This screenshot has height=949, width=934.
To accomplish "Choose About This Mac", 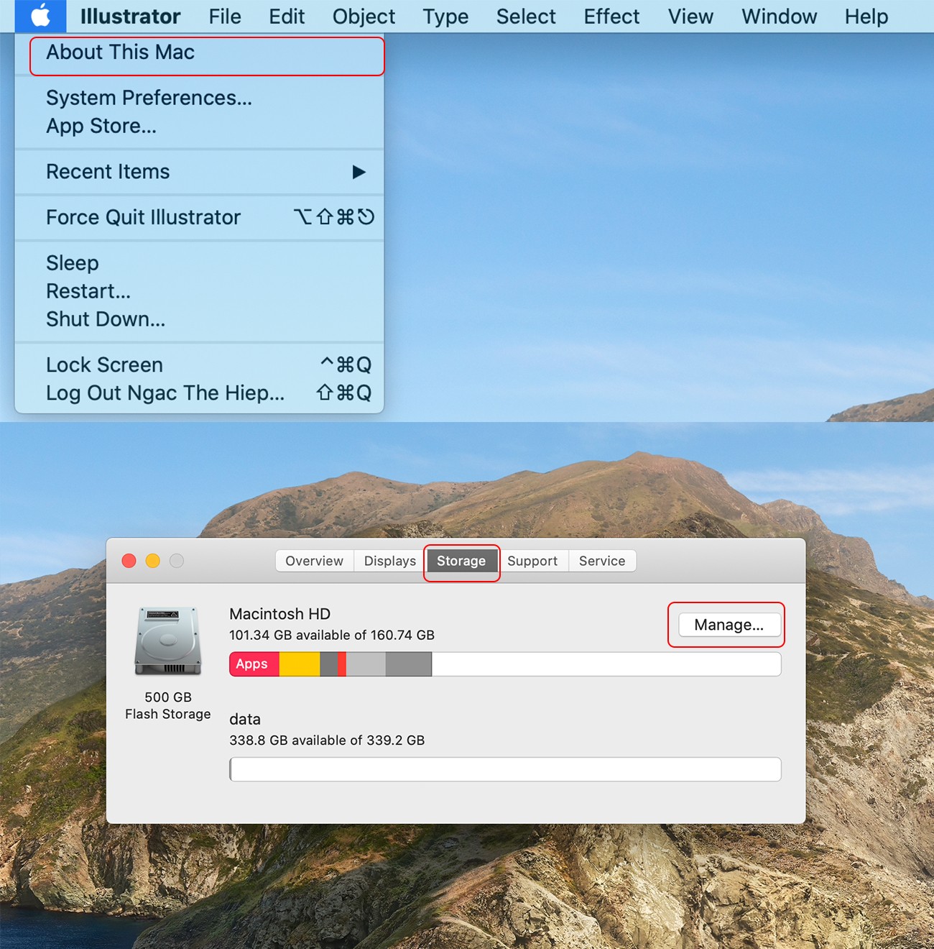I will (199, 52).
